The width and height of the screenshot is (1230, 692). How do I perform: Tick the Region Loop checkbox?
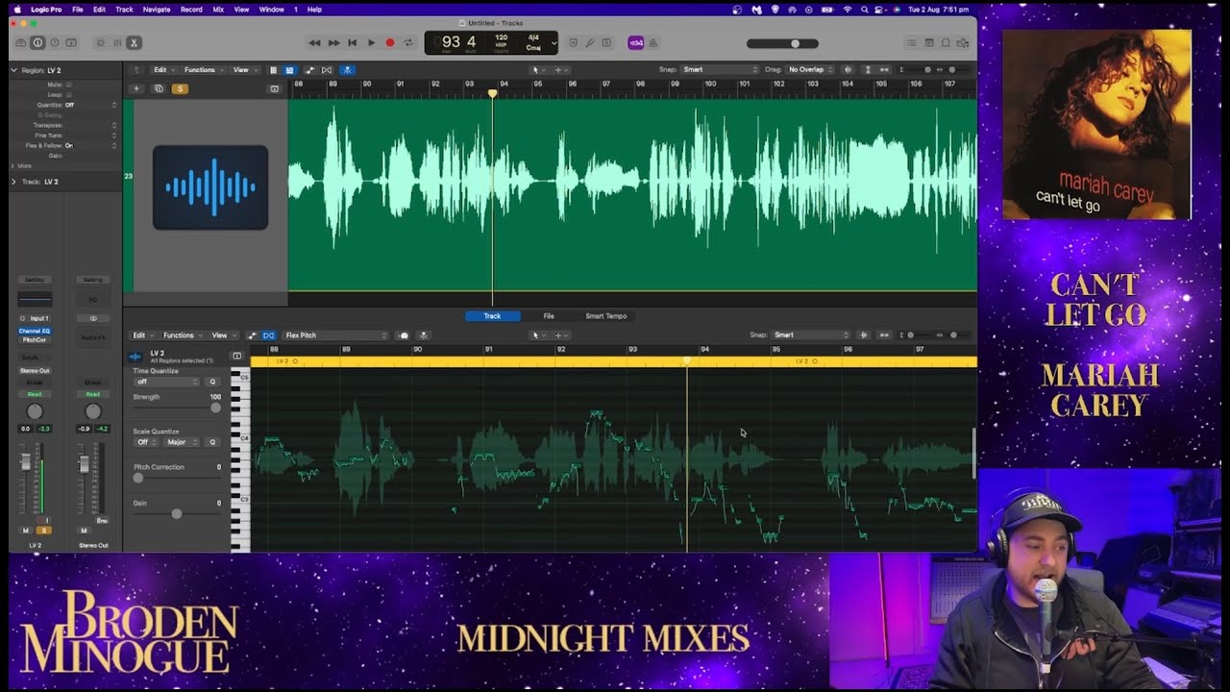point(68,94)
